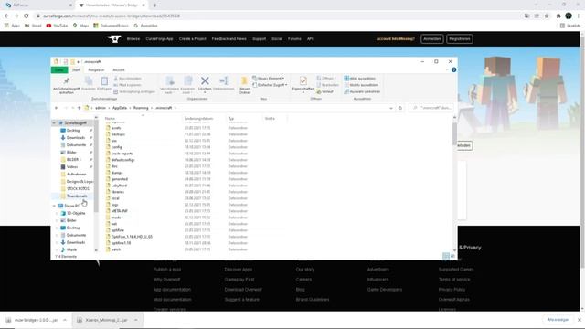Image resolution: width=585 pixels, height=329 pixels.
Task: Open the Privacy Policy footer link
Action: click(452, 290)
